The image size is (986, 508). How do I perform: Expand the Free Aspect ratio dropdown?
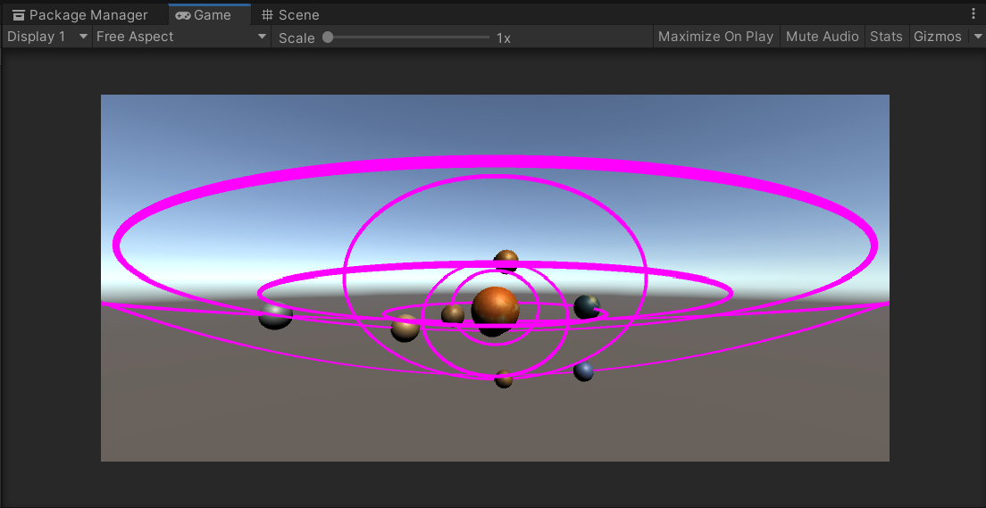pos(181,37)
